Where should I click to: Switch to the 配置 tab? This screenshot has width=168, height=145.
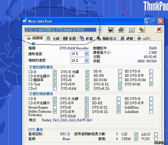tap(70, 38)
